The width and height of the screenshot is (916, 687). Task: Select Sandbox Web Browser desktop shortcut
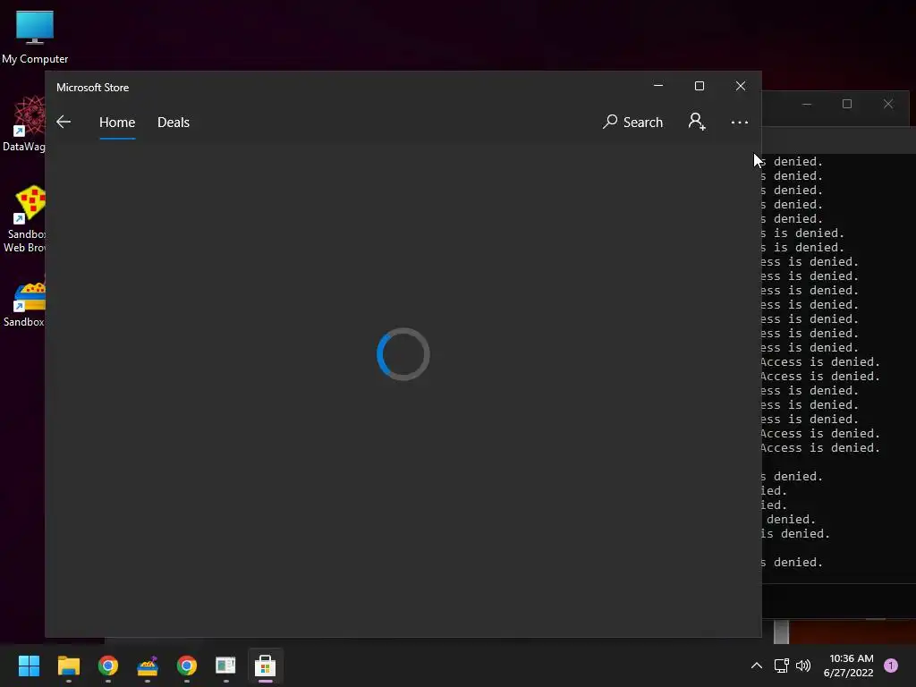[23, 219]
